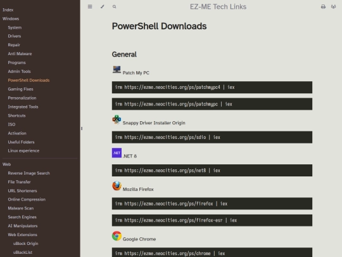This screenshot has width=342, height=257.
Task: Open Integrated Tools sidebar link
Action: pyautogui.click(x=23, y=107)
